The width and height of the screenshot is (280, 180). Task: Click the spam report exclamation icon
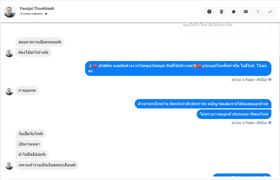(209, 12)
